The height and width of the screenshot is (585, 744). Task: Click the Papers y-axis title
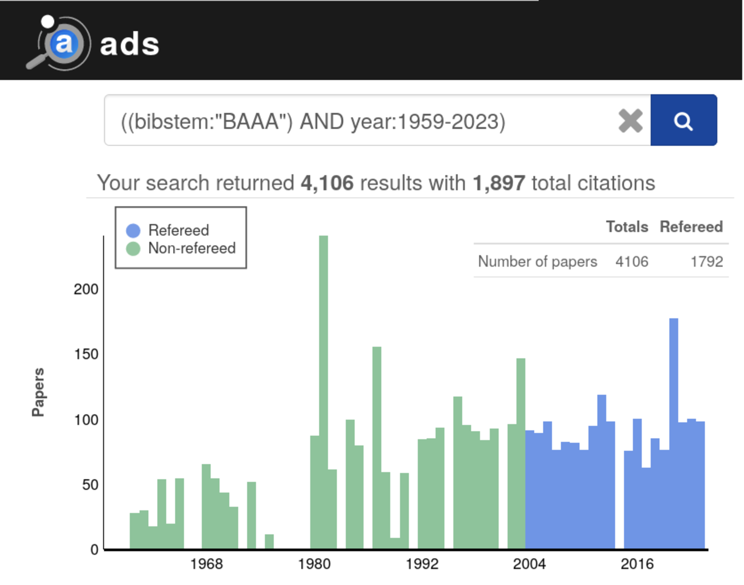pos(38,392)
